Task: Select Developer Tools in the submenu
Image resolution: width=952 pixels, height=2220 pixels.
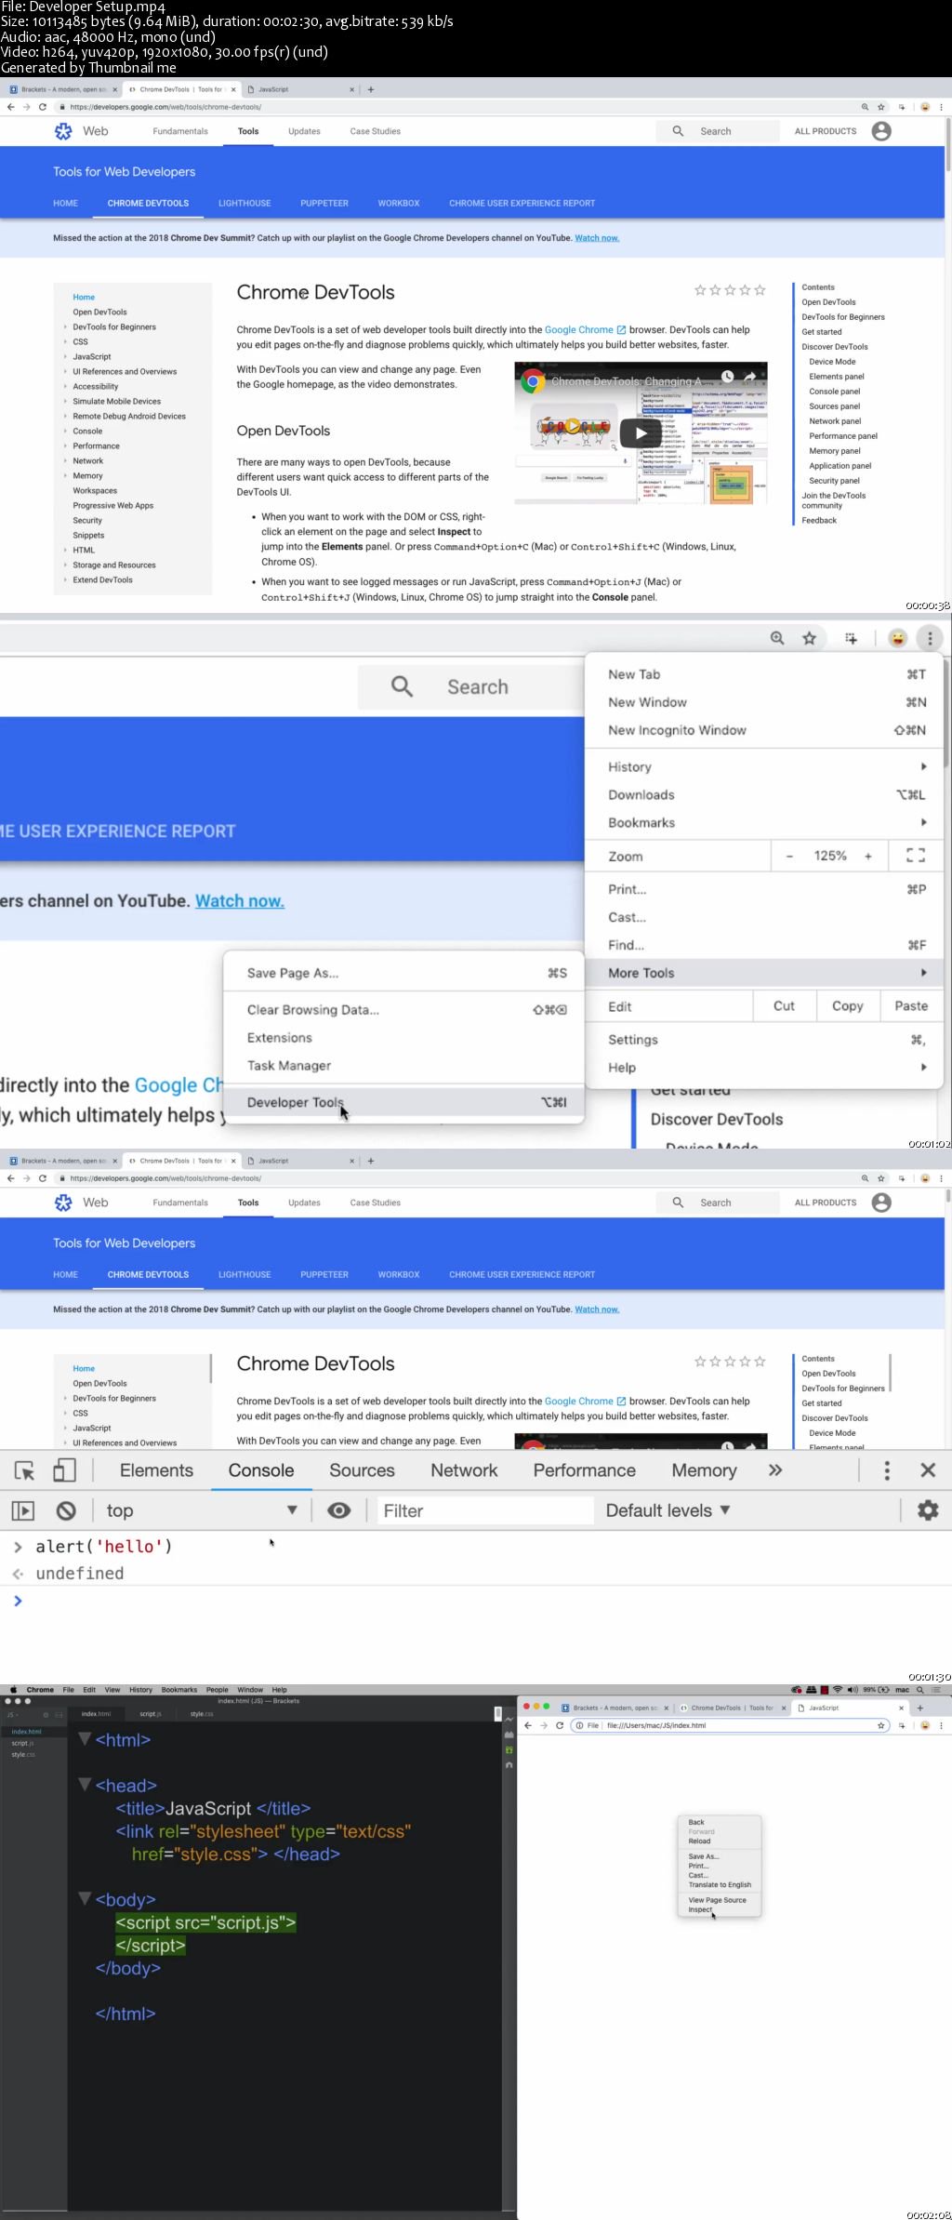Action: (403, 1102)
